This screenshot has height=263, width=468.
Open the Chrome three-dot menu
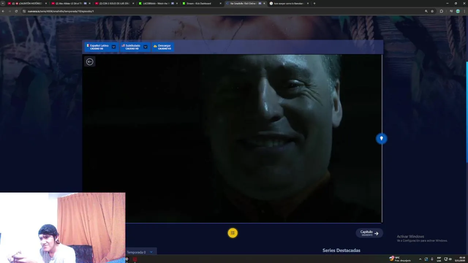pyautogui.click(x=464, y=11)
